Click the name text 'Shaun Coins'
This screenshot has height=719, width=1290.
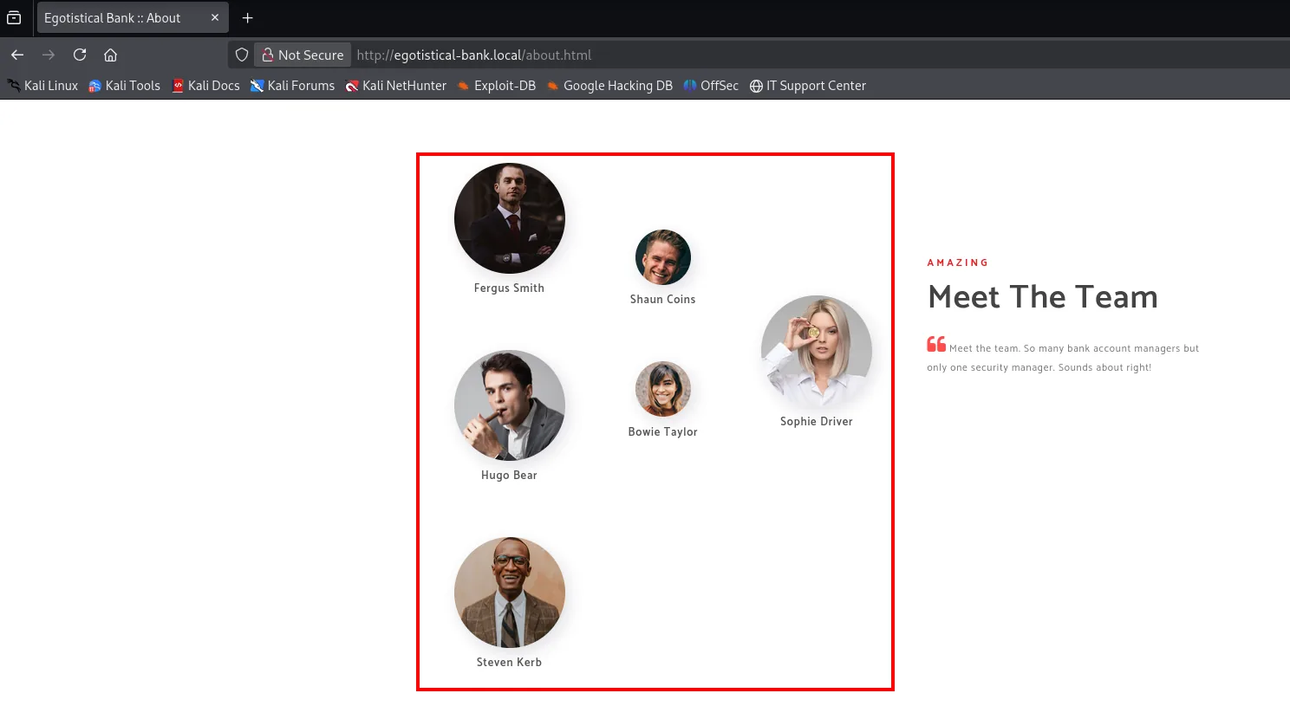point(663,300)
